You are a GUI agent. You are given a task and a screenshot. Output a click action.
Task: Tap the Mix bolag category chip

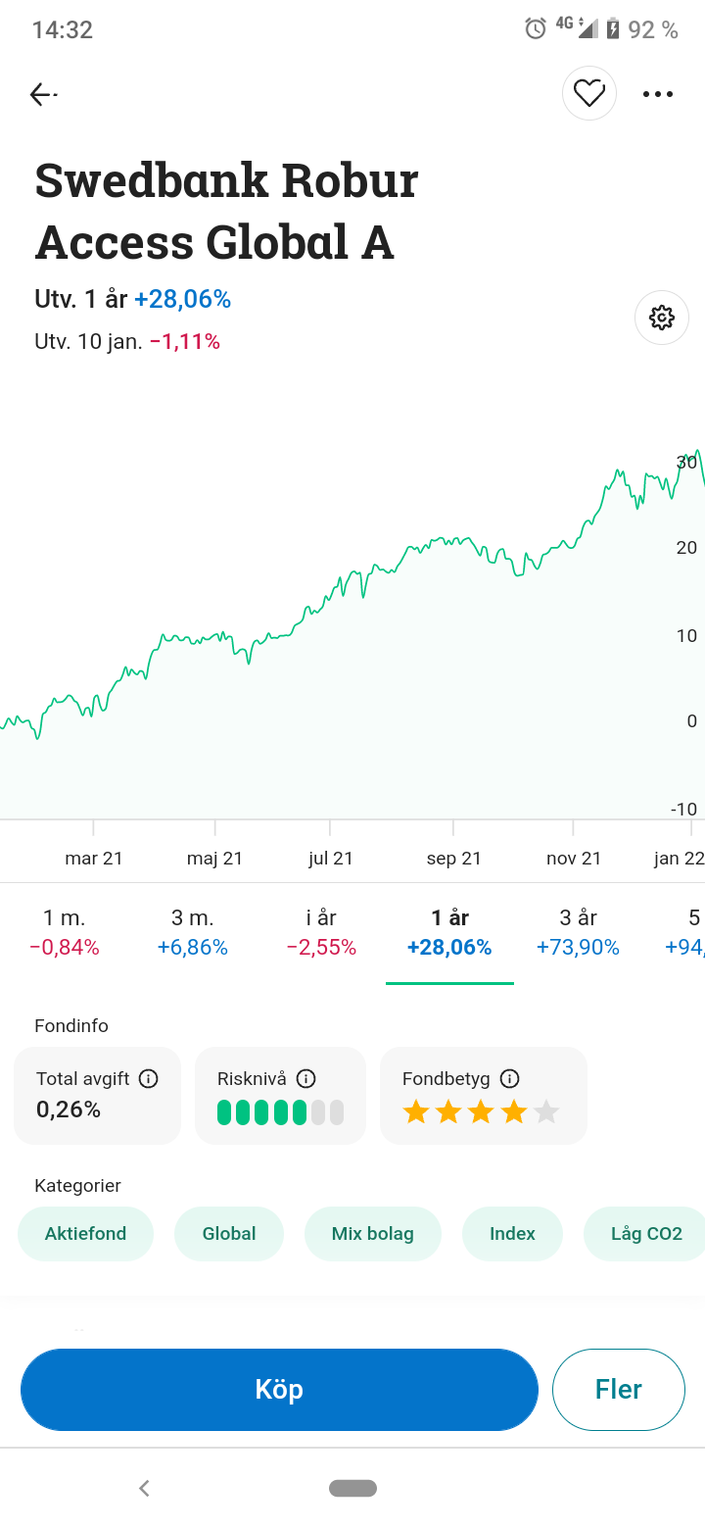coord(372,1234)
